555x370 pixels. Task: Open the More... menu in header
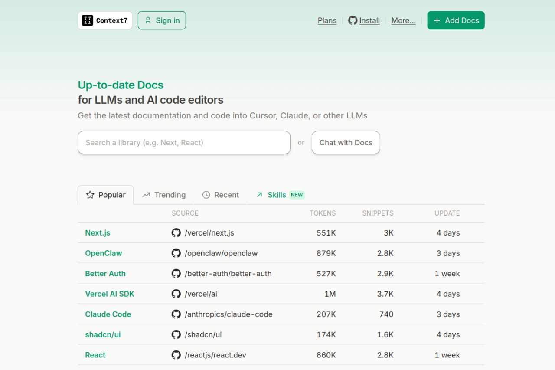point(403,20)
